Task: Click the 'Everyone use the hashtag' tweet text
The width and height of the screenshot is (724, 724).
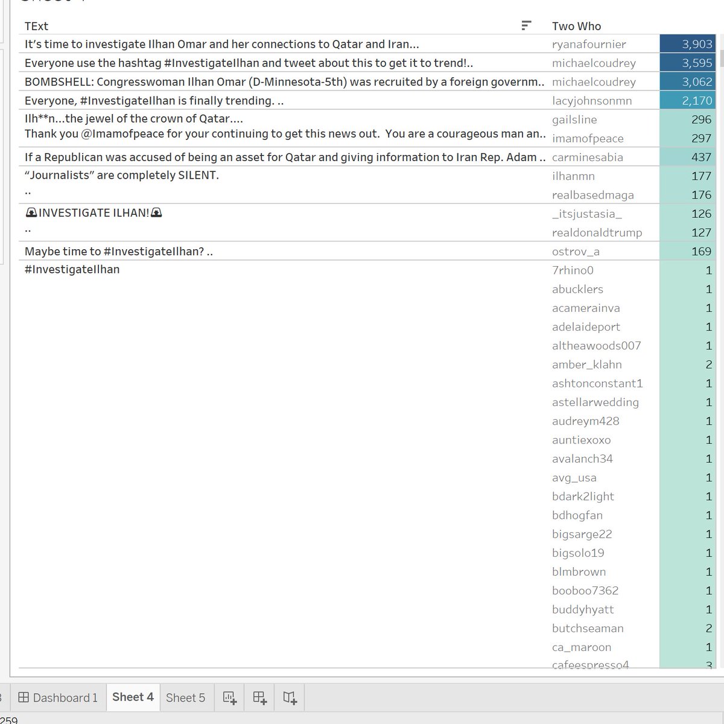Action: tap(249, 63)
